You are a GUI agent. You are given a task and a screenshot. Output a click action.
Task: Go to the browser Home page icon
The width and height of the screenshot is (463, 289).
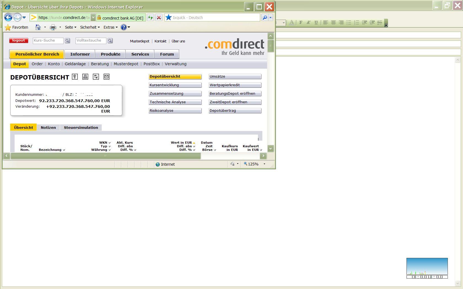point(38,27)
